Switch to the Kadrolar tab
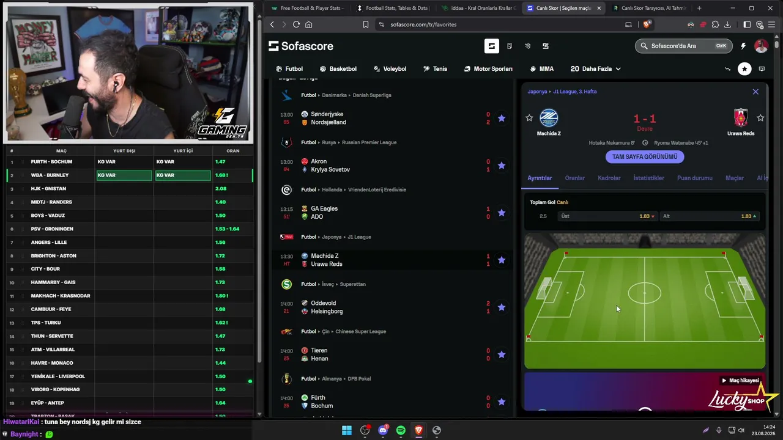Viewport: 783px width, 440px height. click(x=609, y=178)
